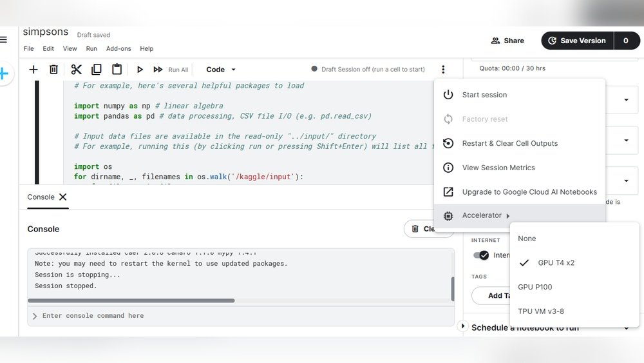Expand the Accelerator submenu
Screen dimensions: 644x363
pos(486,215)
